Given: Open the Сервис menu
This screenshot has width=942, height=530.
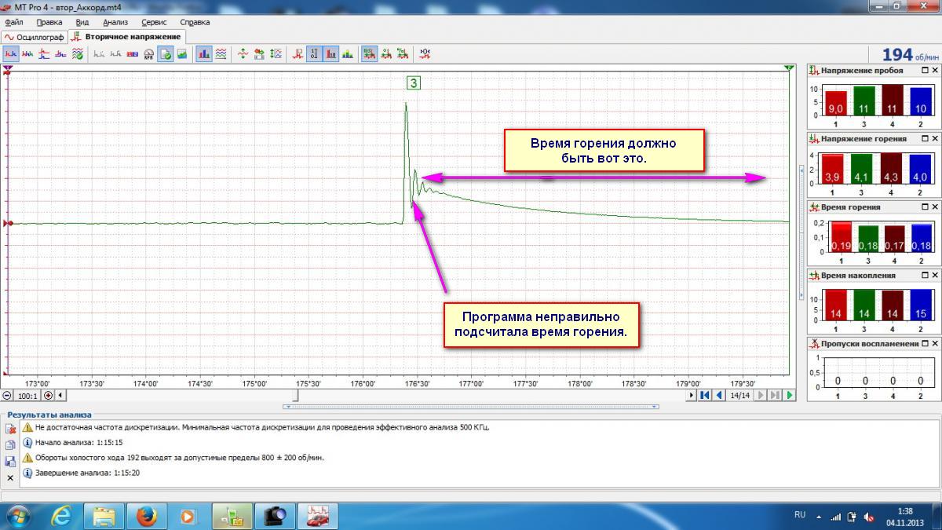Looking at the screenshot, I should tap(153, 23).
